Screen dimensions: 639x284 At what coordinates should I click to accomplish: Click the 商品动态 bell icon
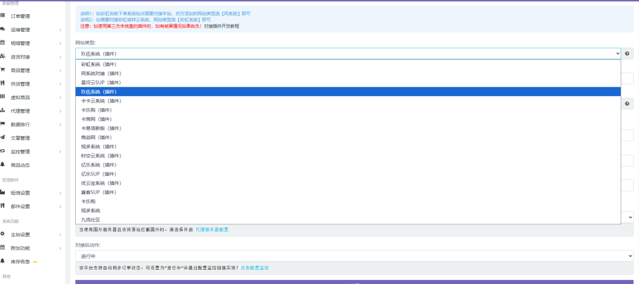[x=3, y=165]
